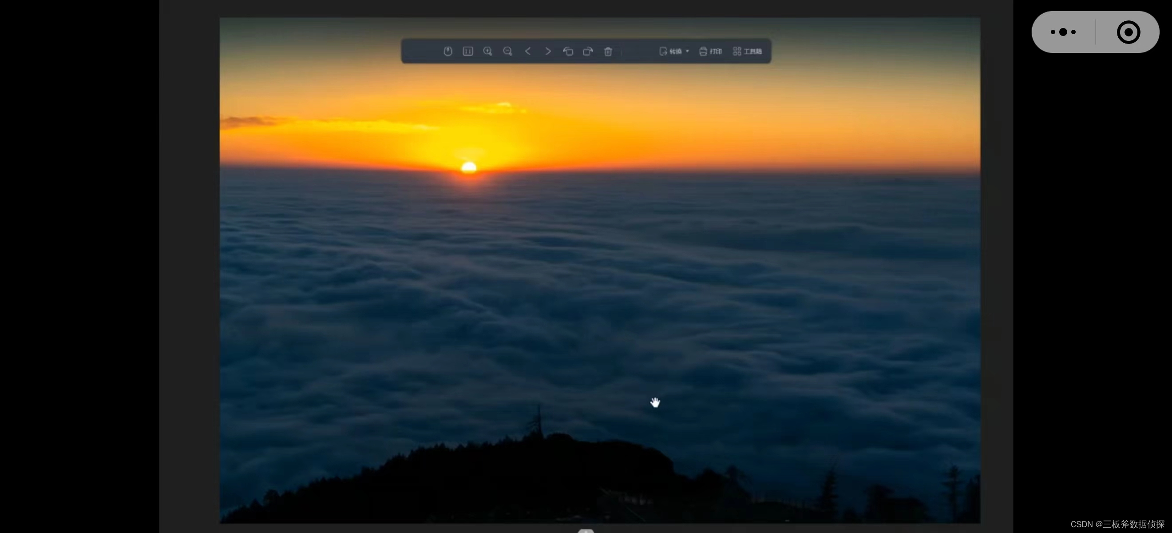This screenshot has height=533, width=1172.
Task: Click the mouse scroll mode icon
Action: pyautogui.click(x=447, y=51)
